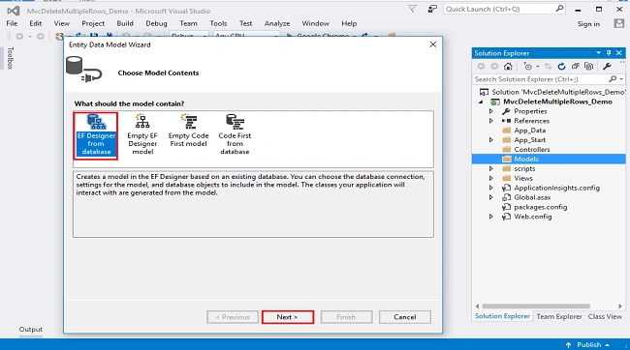This screenshot has height=350, width=630.
Task: Open the Analyze menu
Action: tap(277, 23)
